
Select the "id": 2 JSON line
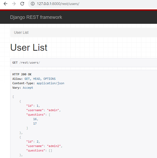[33, 142]
